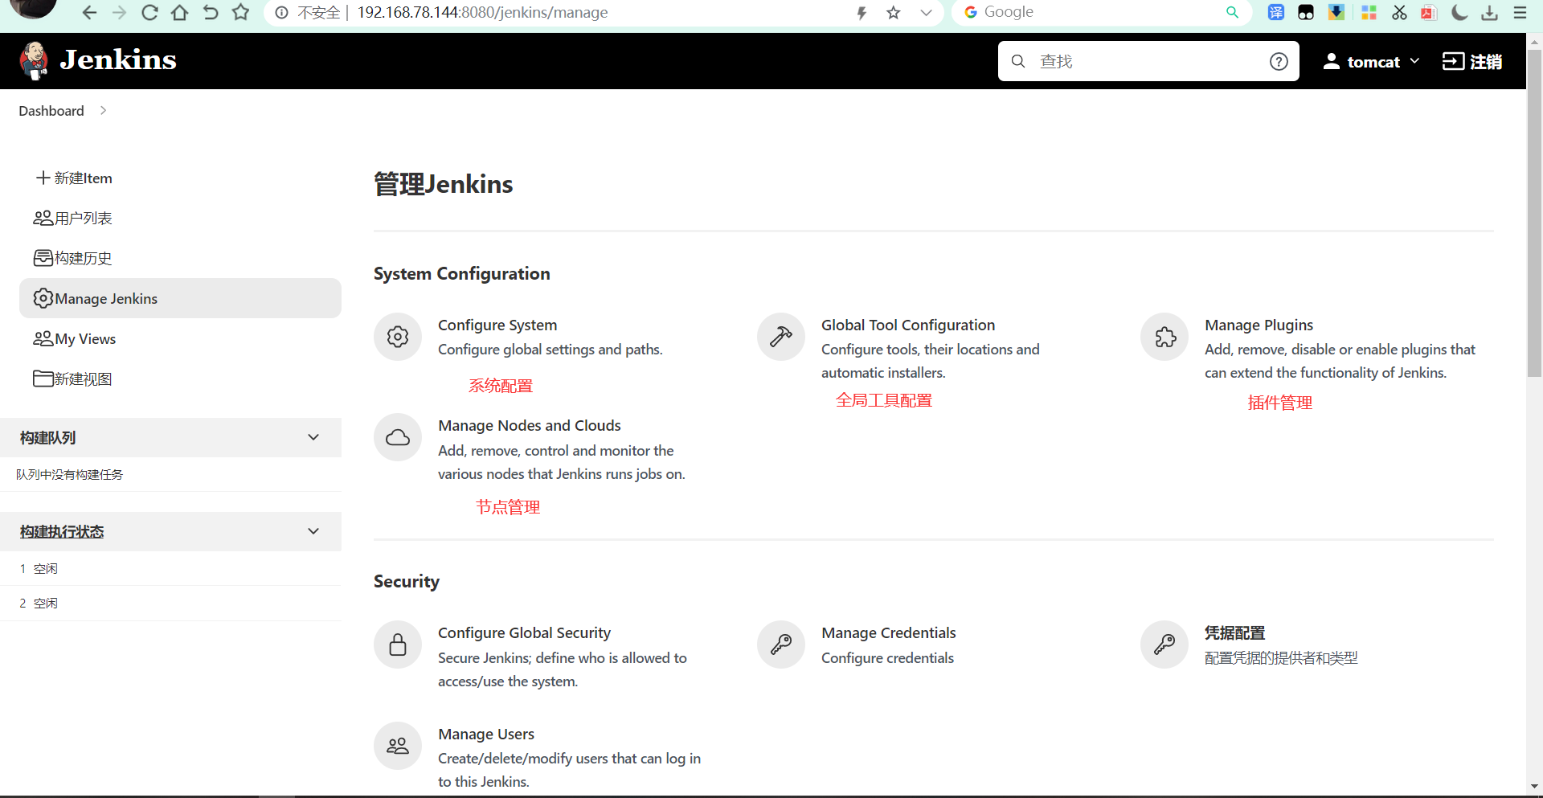Collapse the 构建执行状态 panel
Screen dimensions: 1543x798
[x=313, y=531]
